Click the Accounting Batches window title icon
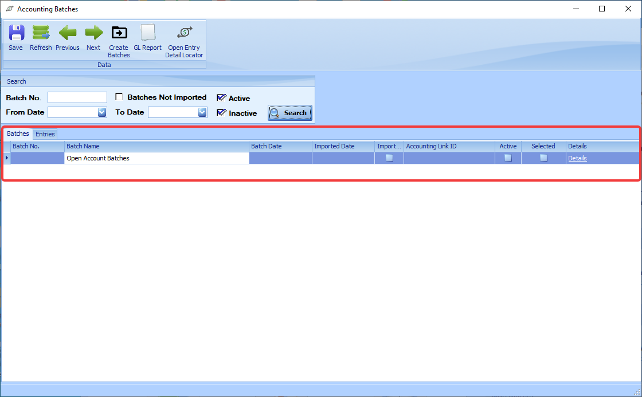Image resolution: width=642 pixels, height=397 pixels. point(9,9)
